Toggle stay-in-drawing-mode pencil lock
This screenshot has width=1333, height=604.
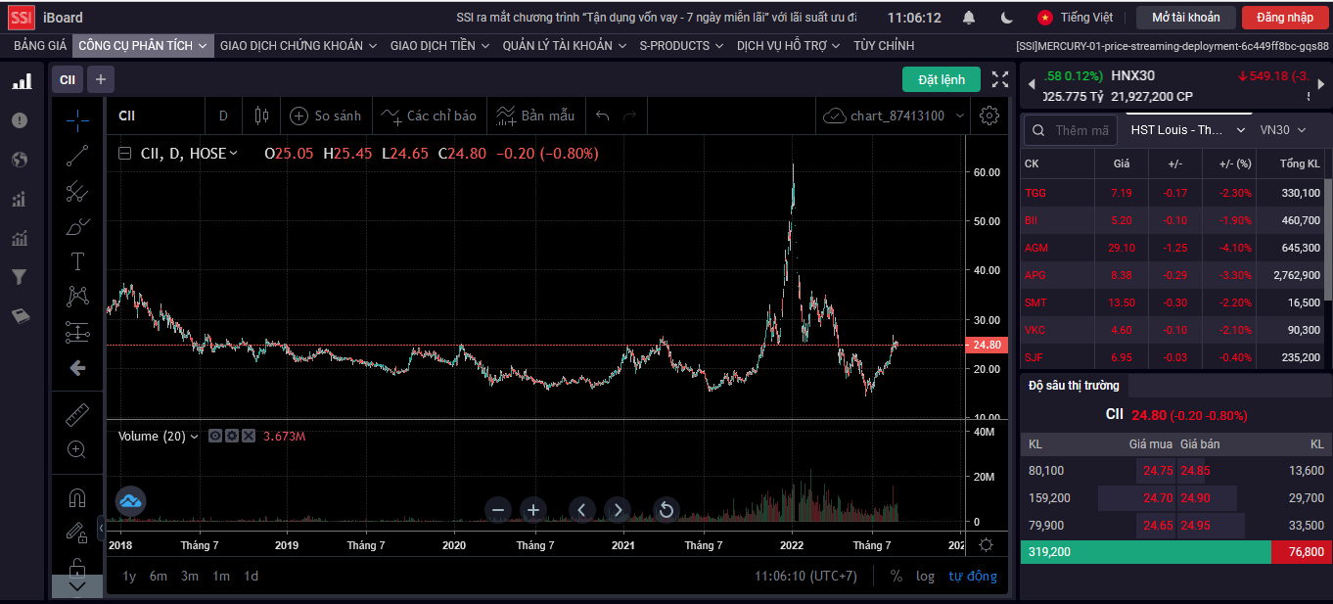pyautogui.click(x=77, y=533)
